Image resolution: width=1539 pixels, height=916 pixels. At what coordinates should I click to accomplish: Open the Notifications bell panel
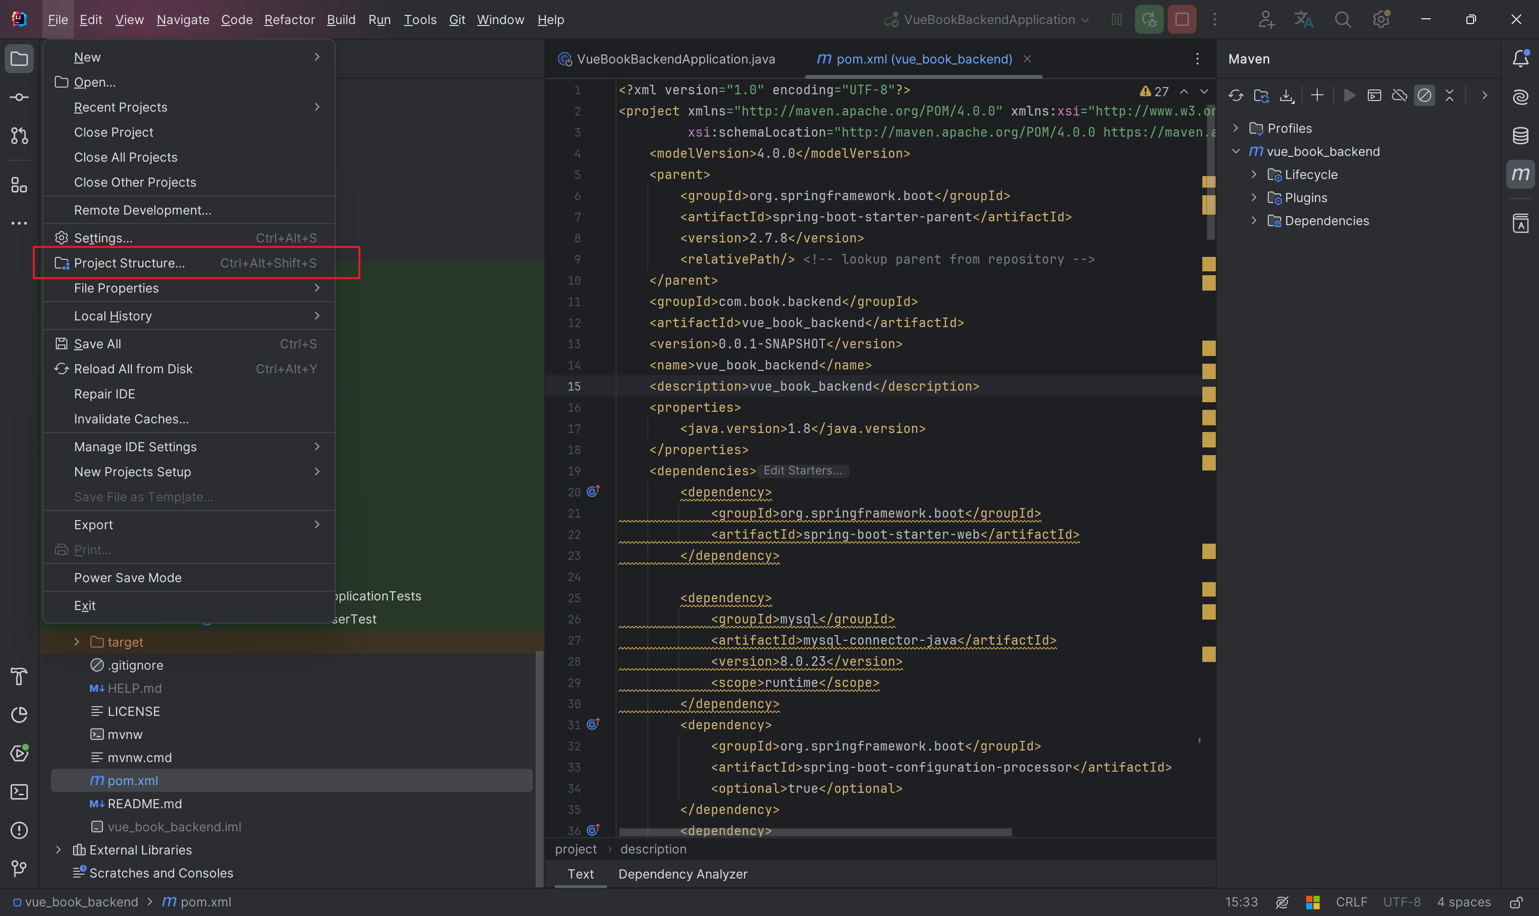click(x=1521, y=59)
